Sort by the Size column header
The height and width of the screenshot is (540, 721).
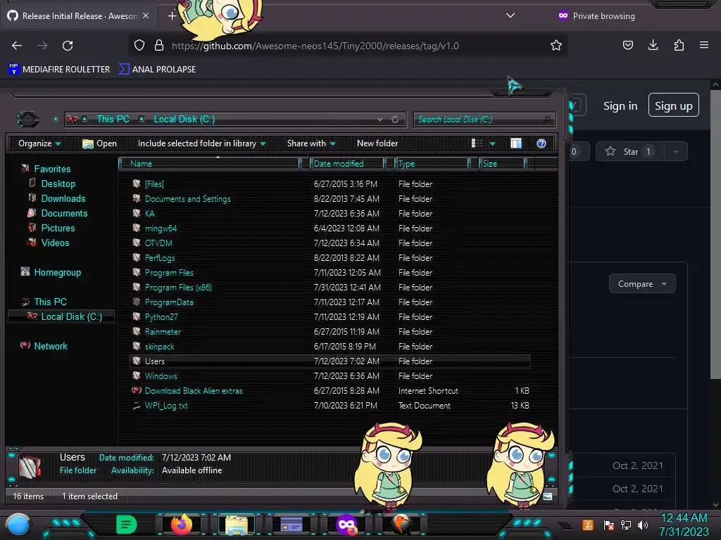pos(502,163)
